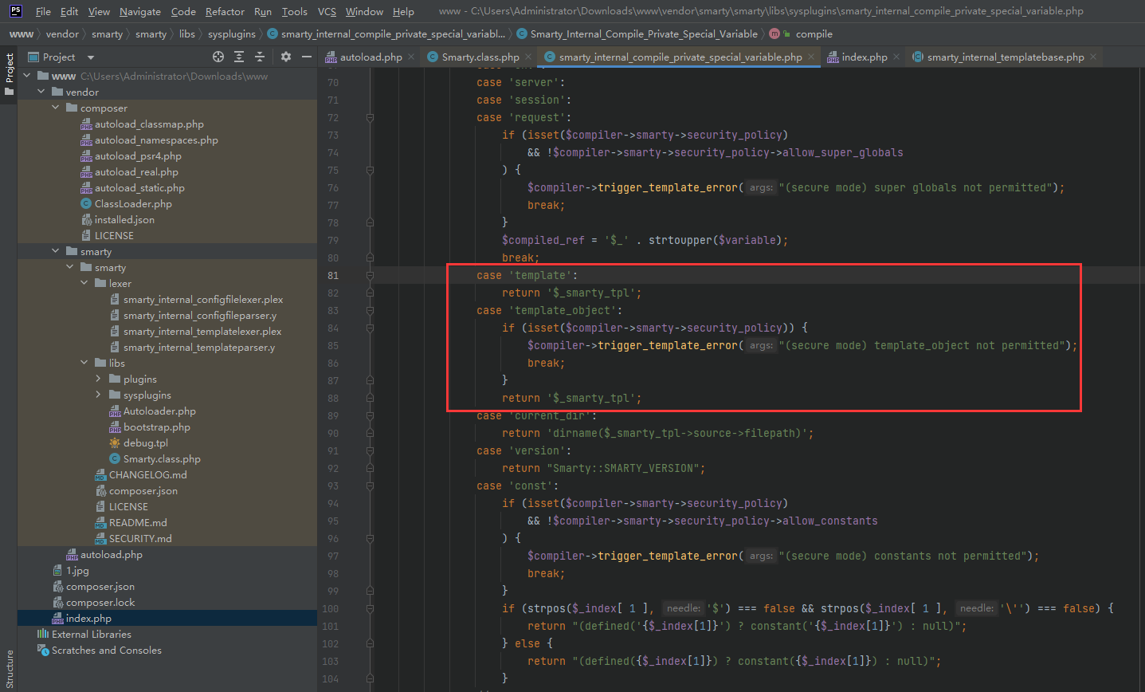Click Smarty_Internal_Compile_Private_Special_Variable class breadcrumb

coord(644,33)
